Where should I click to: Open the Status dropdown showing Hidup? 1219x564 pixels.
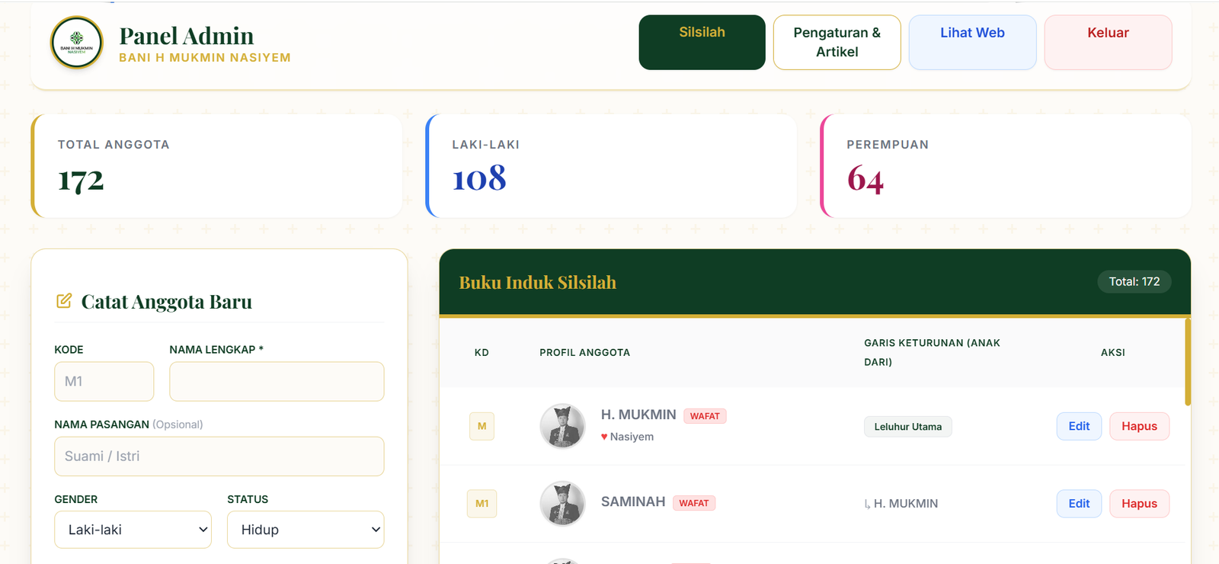(306, 530)
